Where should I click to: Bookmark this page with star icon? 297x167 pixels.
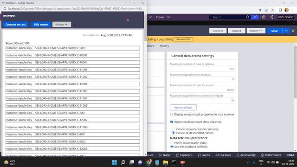coord(272,10)
